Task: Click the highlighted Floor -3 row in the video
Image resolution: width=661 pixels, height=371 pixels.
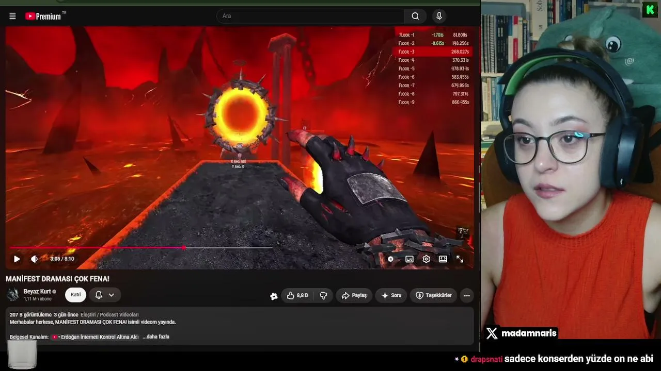Action: click(433, 52)
